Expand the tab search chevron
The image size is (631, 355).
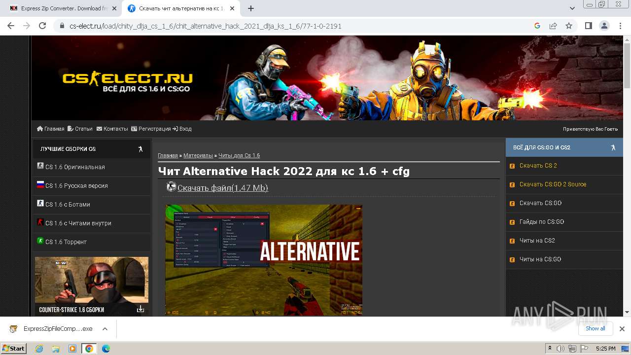[572, 8]
